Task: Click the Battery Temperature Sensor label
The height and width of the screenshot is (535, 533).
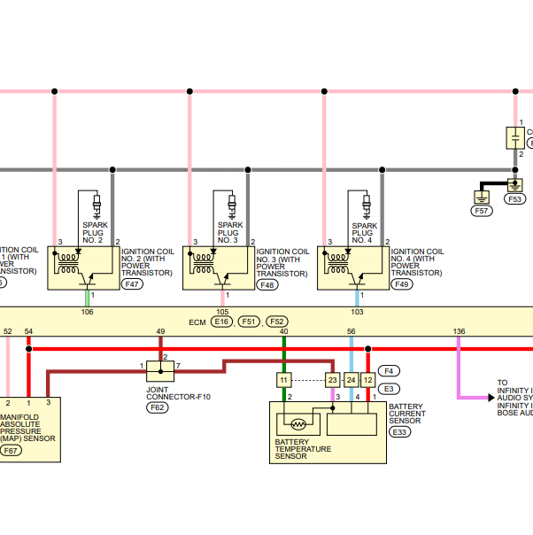Action: point(303,449)
